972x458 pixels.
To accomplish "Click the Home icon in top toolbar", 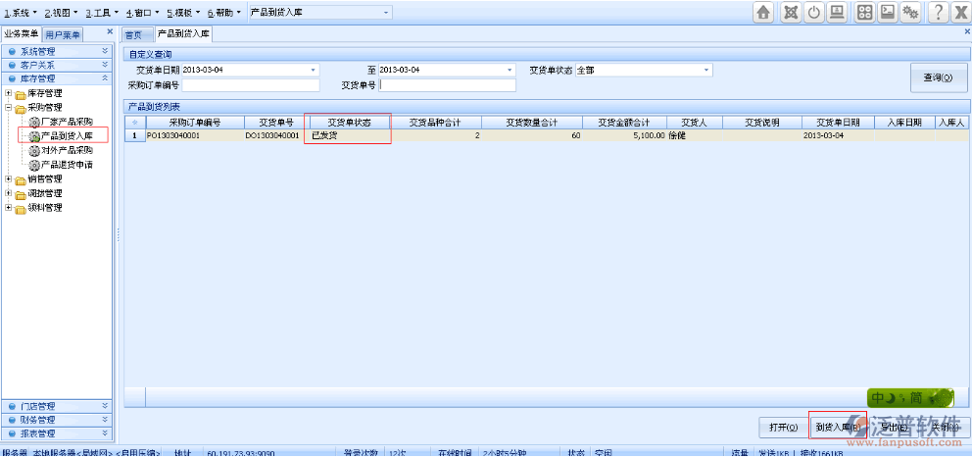I will [763, 12].
